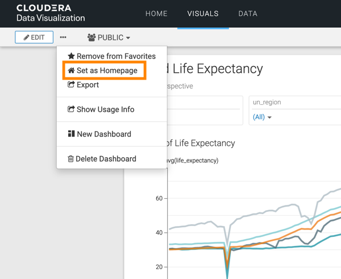Click the star icon beside Remove from Favorites
Viewport: 341px width, 279px height.
(x=71, y=56)
